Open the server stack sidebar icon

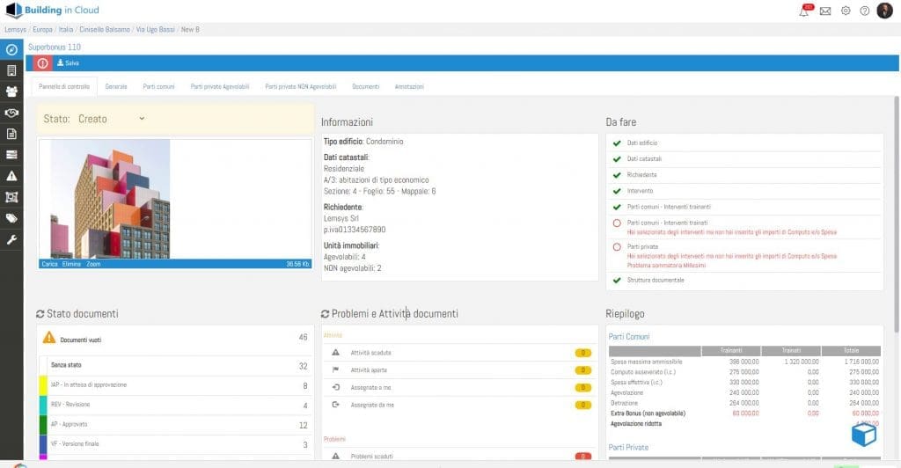pyautogui.click(x=11, y=155)
